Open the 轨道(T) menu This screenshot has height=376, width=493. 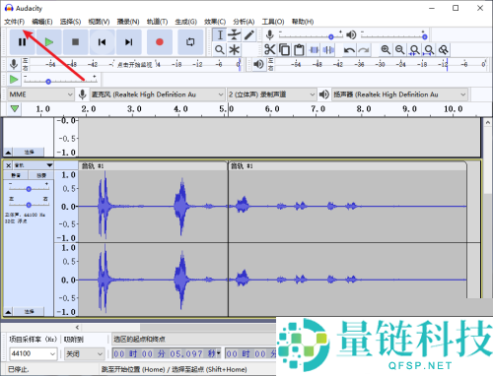[157, 22]
